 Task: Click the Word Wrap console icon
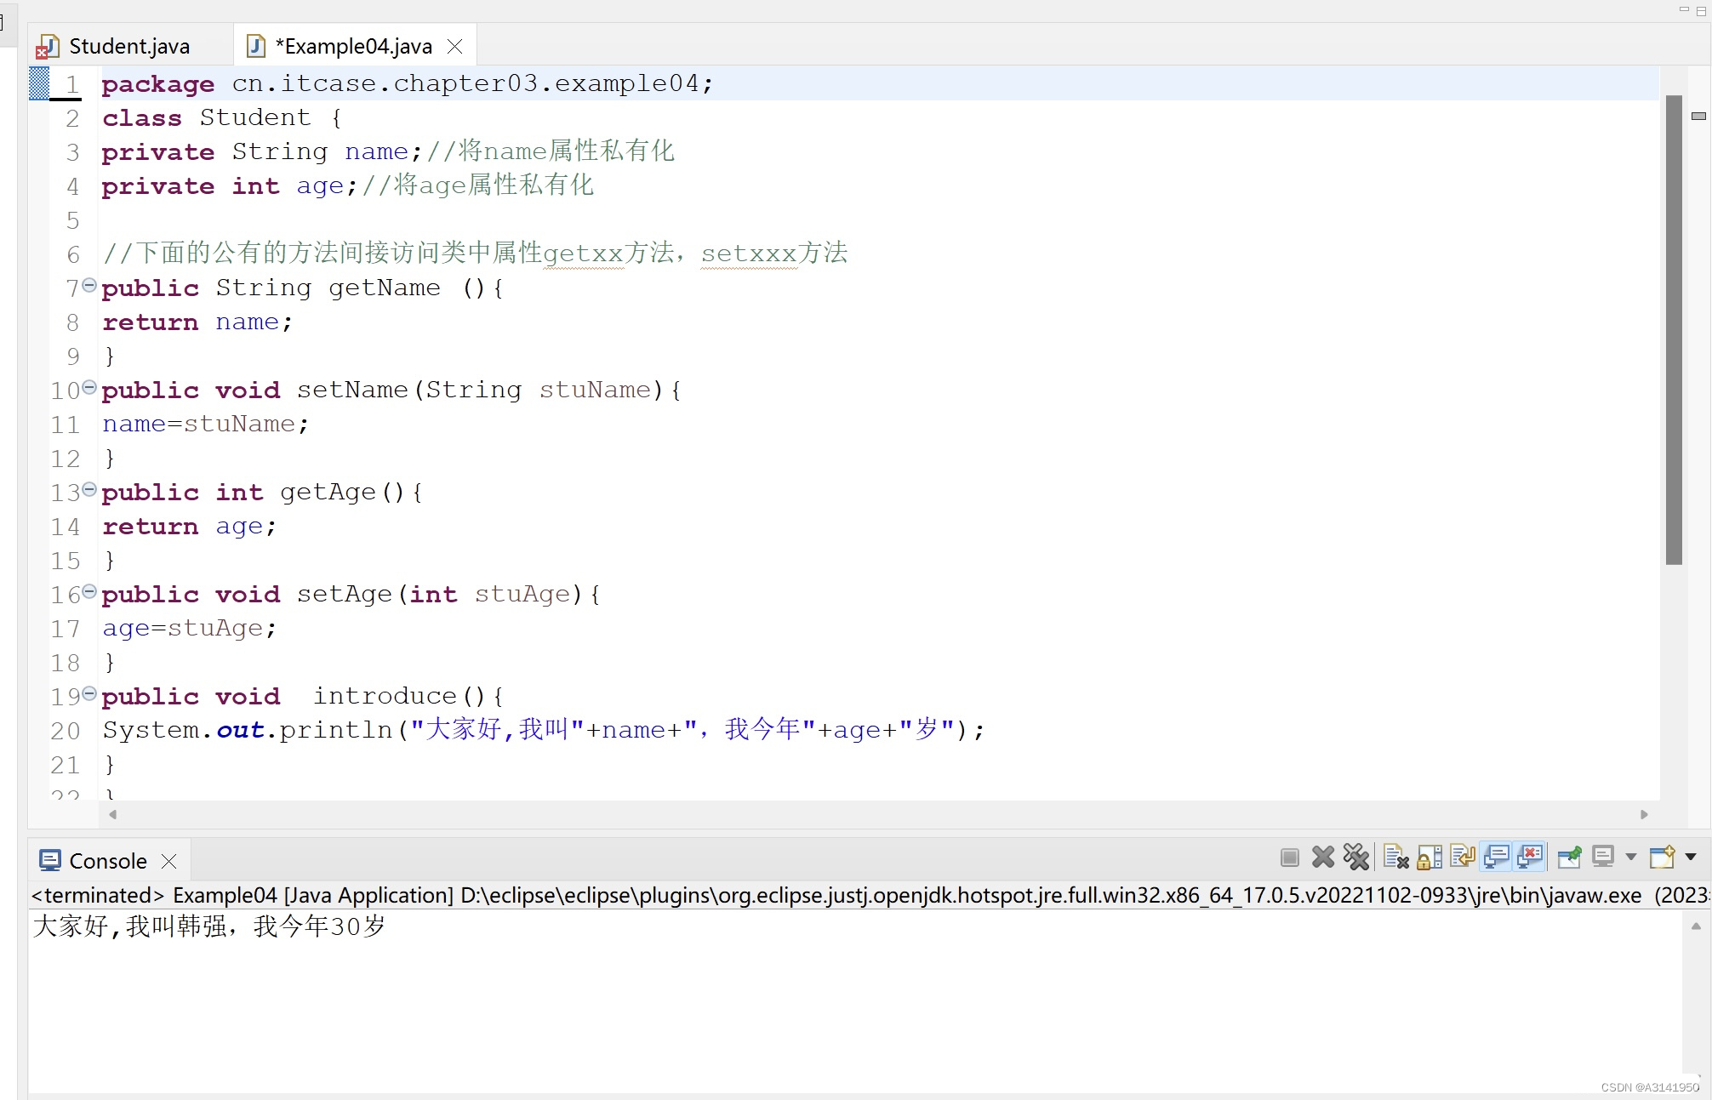[1463, 858]
